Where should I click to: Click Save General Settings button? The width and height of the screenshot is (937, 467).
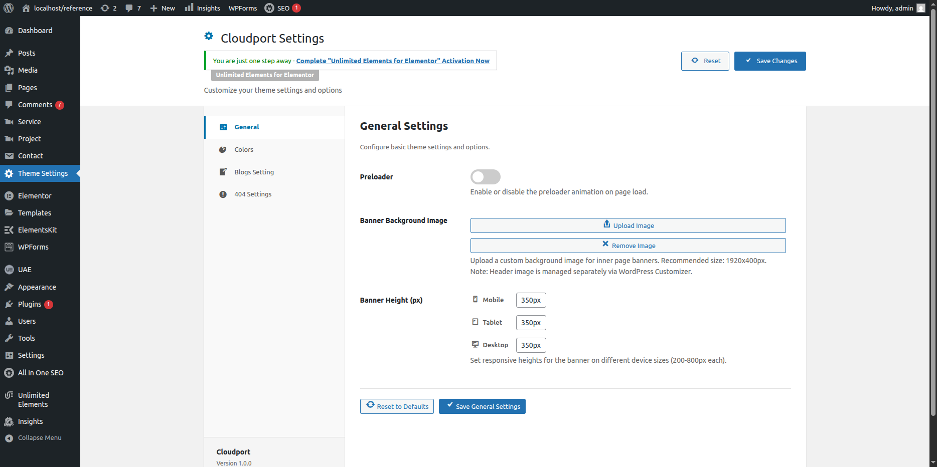482,406
